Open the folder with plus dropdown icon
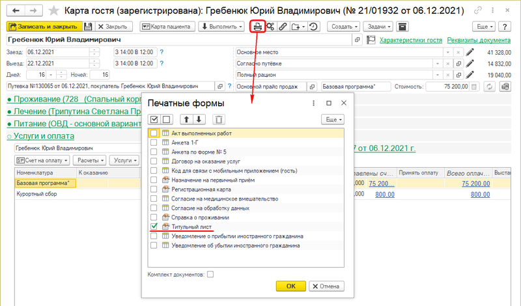521x306 pixels. (298, 27)
